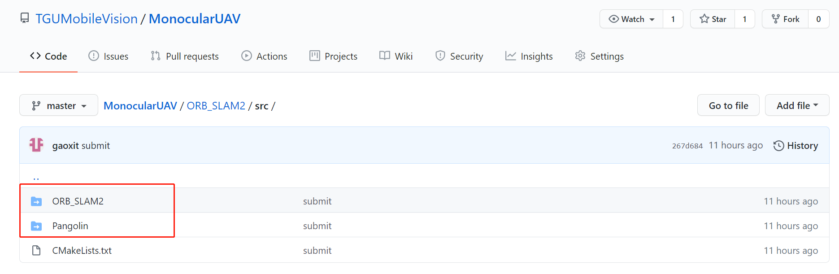Click the fork icon on Fork button
This screenshot has height=274, width=839.
pyautogui.click(x=775, y=19)
